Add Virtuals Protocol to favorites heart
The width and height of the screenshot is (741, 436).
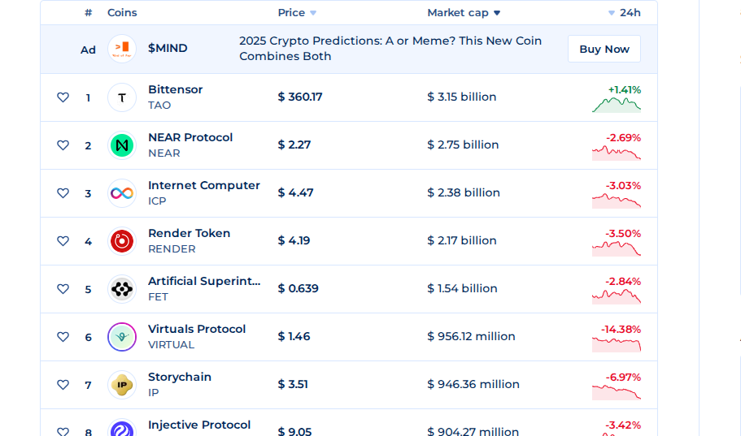(63, 337)
